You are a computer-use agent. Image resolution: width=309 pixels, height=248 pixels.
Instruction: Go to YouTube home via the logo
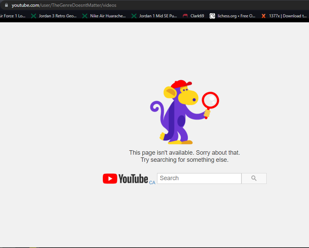pos(125,178)
